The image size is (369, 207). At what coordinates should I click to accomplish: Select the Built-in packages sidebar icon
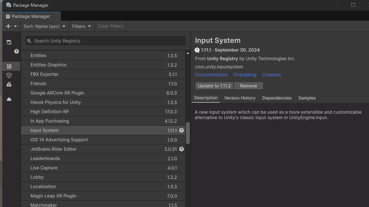click(9, 84)
